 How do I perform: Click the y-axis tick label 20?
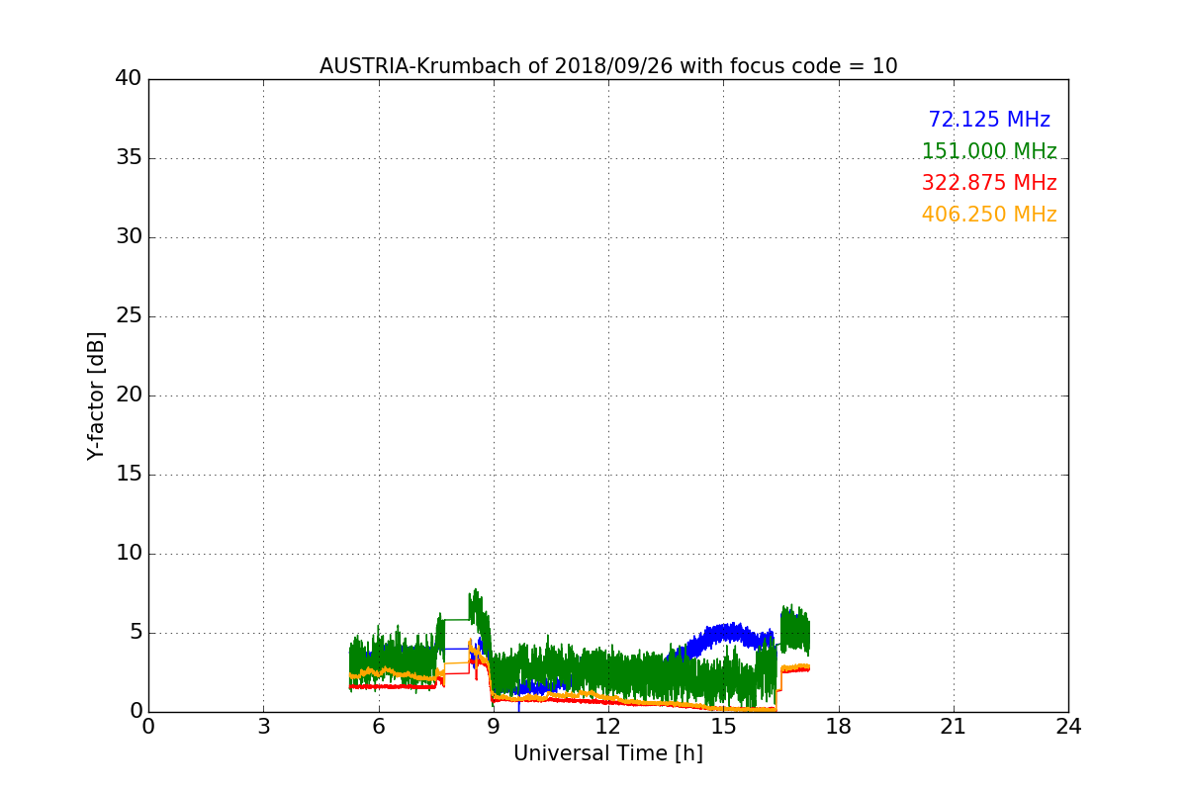pos(129,395)
